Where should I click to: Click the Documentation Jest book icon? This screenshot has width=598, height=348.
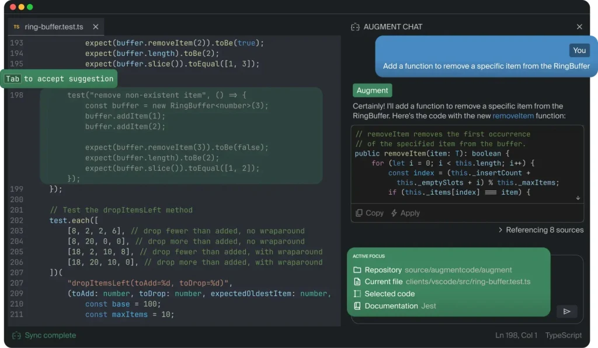tap(357, 306)
